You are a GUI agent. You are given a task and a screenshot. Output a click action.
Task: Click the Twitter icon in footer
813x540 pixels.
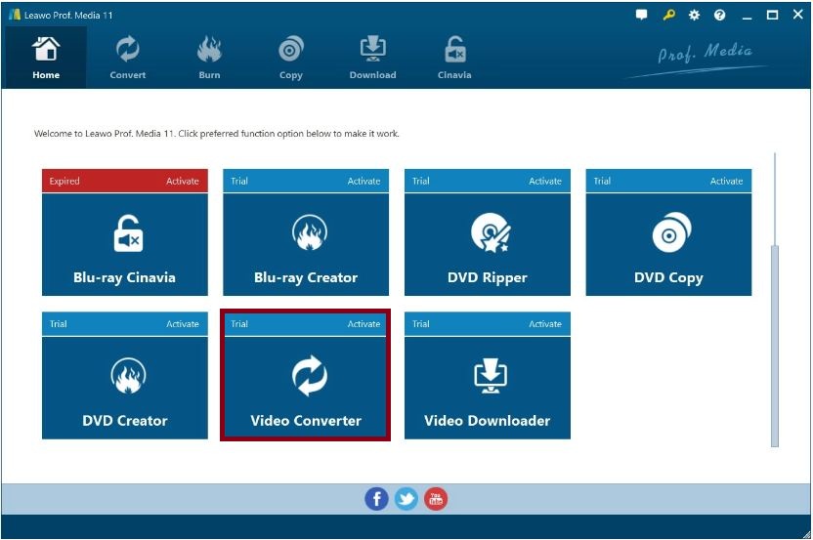(406, 499)
